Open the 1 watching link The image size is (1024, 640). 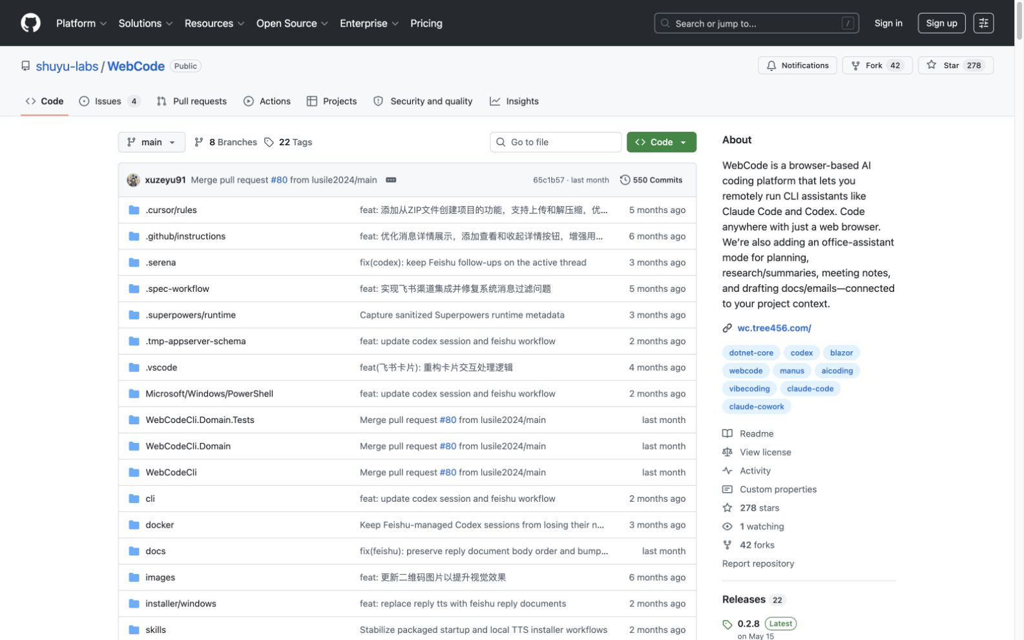753,527
